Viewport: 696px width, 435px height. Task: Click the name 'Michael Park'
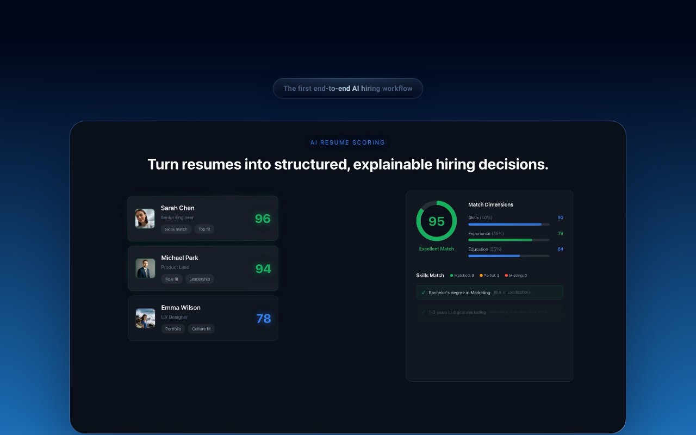point(180,258)
